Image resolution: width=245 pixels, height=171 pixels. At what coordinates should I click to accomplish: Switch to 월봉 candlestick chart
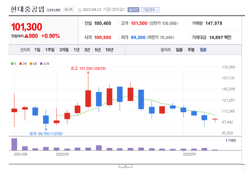coord(203,50)
